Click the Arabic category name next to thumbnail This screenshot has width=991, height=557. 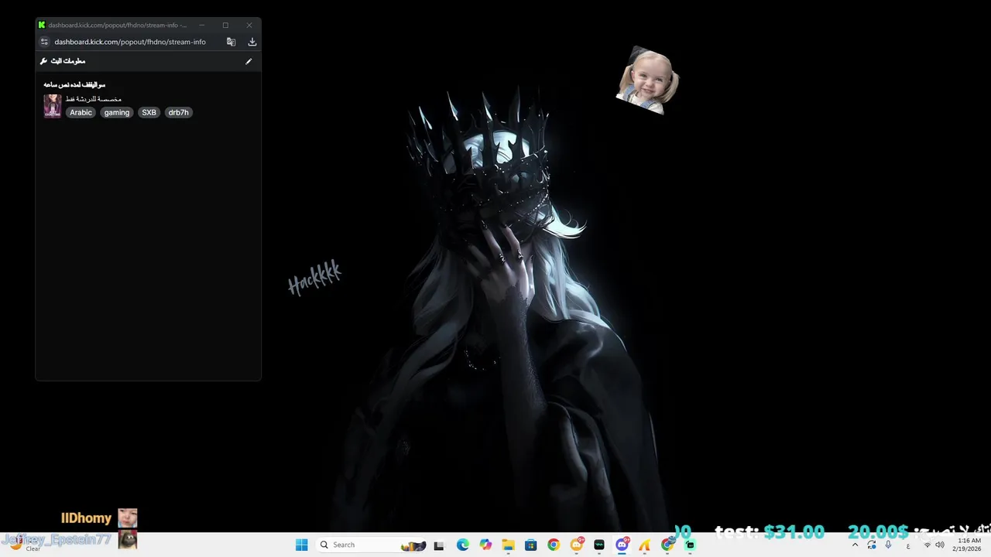coord(94,99)
